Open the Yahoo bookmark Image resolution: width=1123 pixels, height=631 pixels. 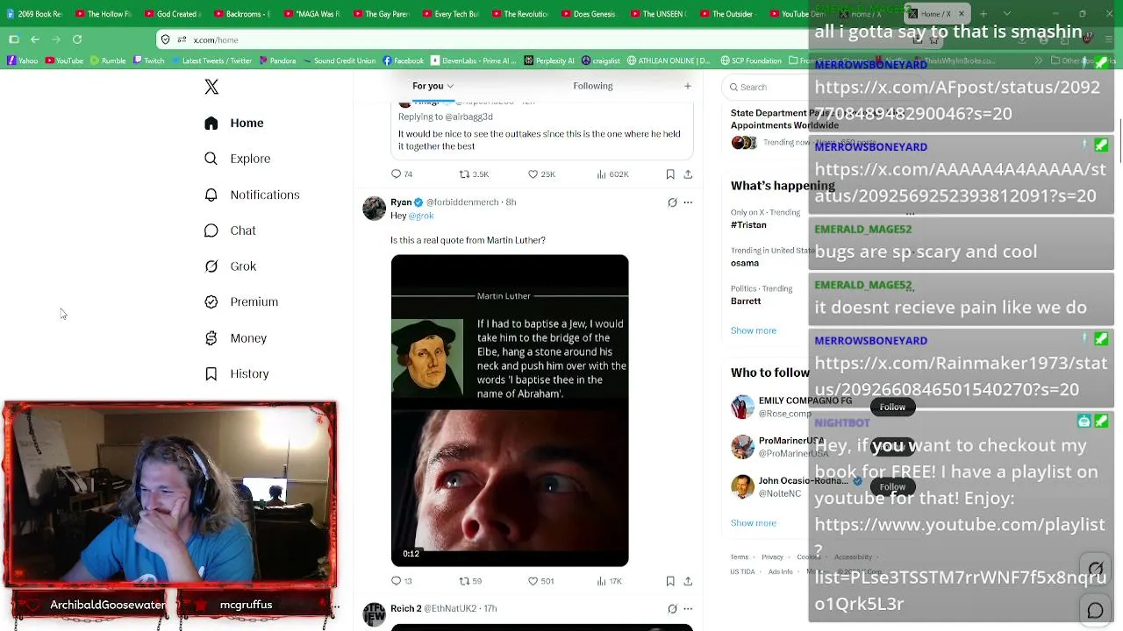point(22,60)
